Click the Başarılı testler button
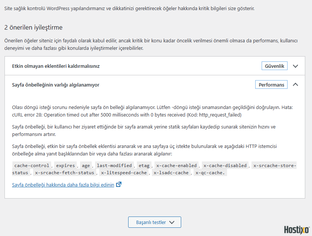 tap(154, 222)
